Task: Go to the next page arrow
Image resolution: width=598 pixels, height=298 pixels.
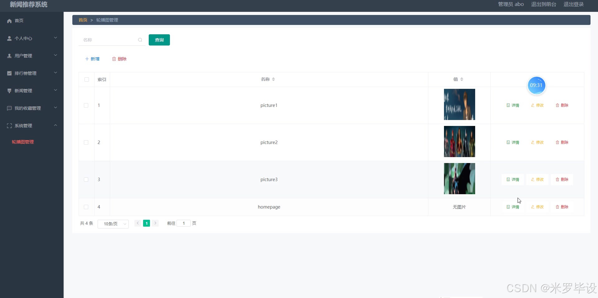Action: pyautogui.click(x=155, y=223)
